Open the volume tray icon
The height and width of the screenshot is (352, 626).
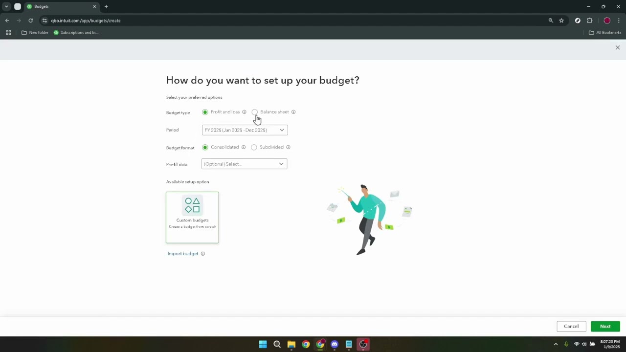pyautogui.click(x=584, y=344)
